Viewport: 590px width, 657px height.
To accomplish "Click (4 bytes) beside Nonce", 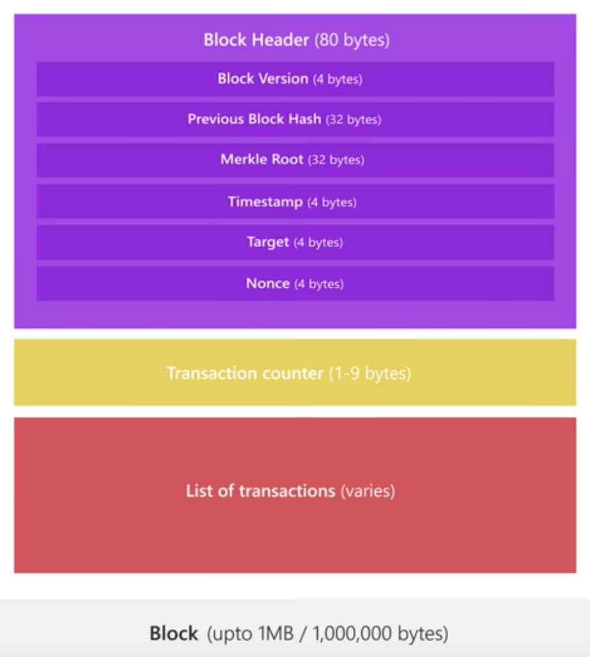I will [x=319, y=284].
